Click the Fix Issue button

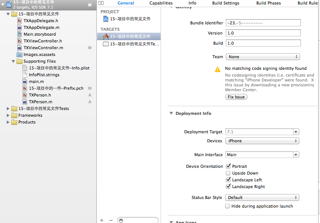tap(236, 97)
